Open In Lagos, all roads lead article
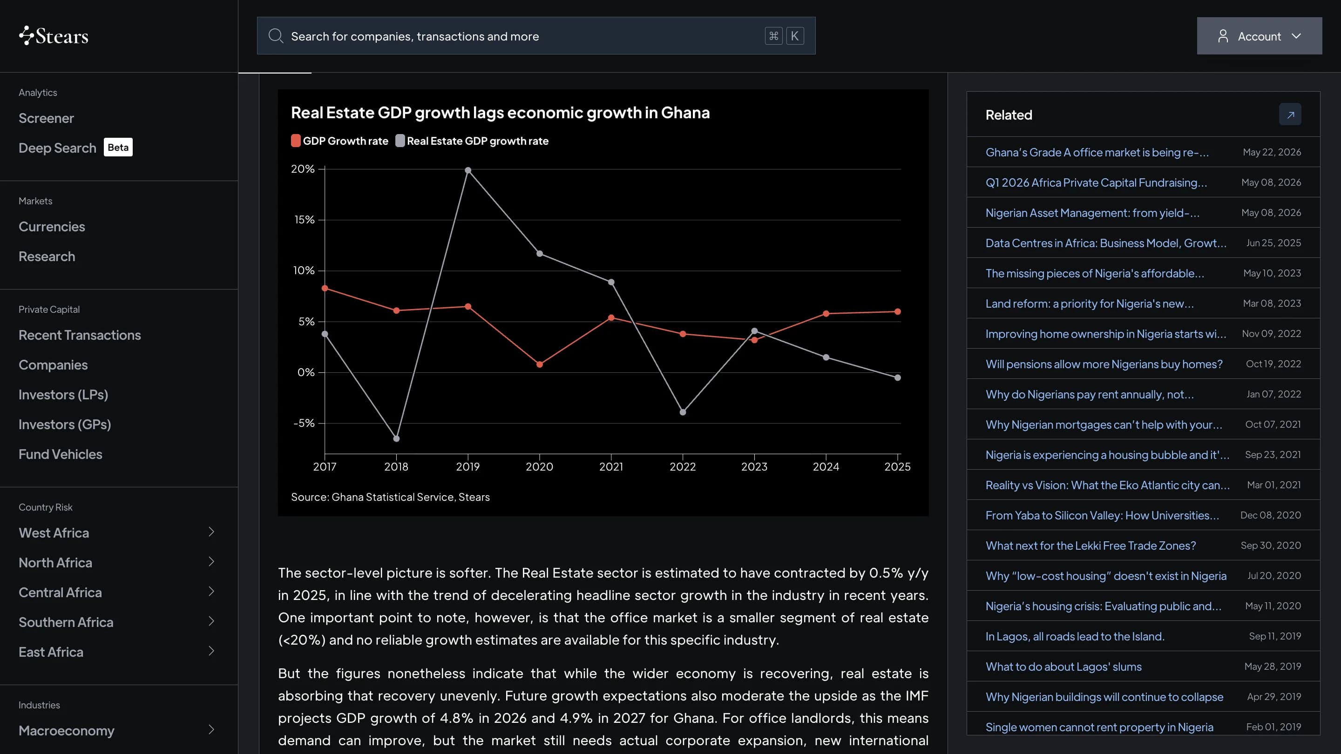The height and width of the screenshot is (754, 1341). 1075,636
